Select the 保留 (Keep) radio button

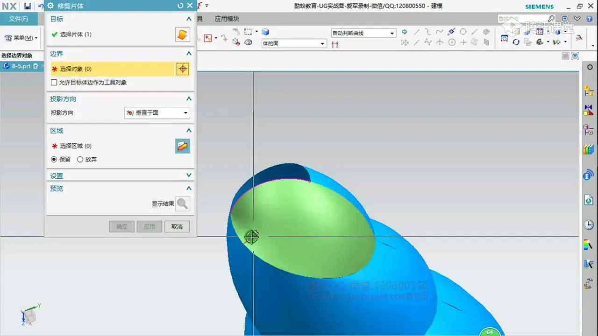[x=54, y=159]
